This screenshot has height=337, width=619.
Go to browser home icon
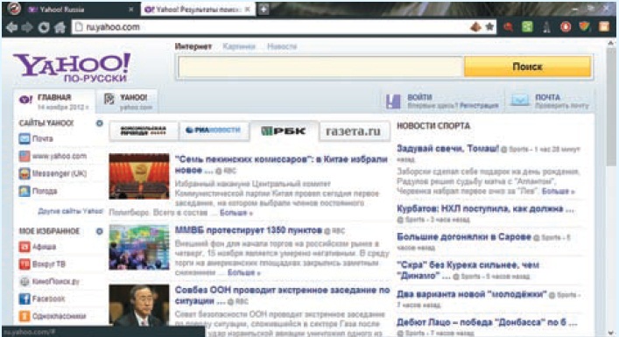(x=60, y=27)
